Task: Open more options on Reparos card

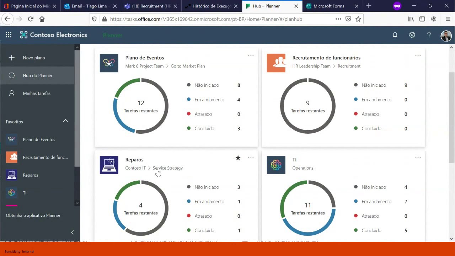Action: (x=251, y=158)
